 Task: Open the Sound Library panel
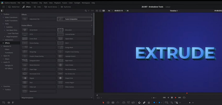[x=51, y=7]
